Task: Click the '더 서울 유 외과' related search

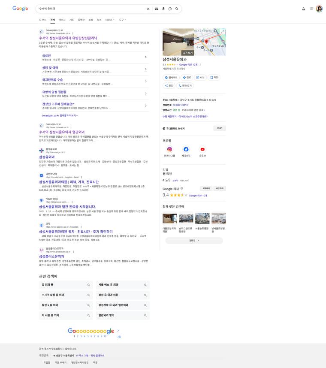Action: pos(66,315)
